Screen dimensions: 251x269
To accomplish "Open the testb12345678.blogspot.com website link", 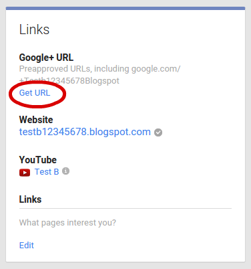I will point(85,132).
